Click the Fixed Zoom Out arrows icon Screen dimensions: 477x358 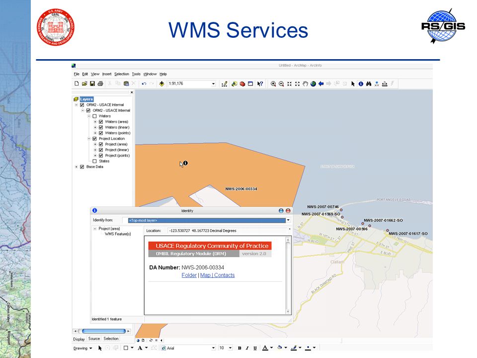[297, 84]
